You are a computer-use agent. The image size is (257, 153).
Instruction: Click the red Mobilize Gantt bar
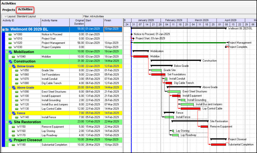(141, 56)
